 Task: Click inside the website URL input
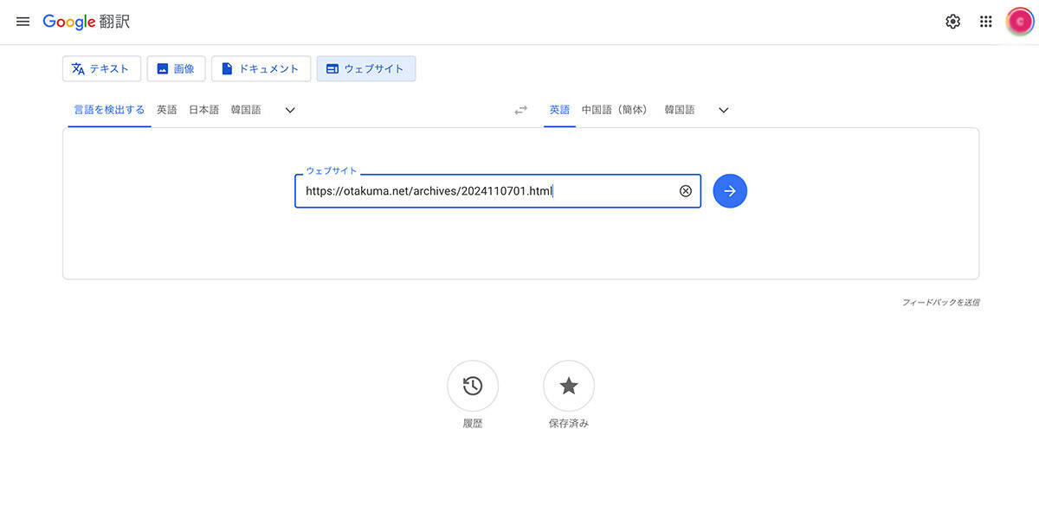point(485,191)
